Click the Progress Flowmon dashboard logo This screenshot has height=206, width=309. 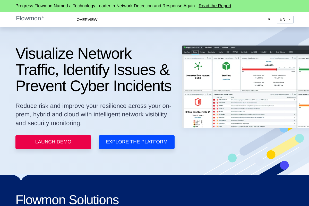(192, 47)
